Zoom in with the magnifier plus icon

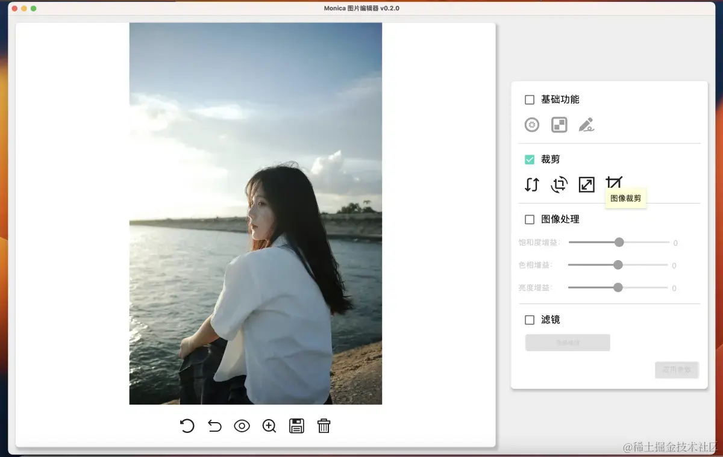269,426
